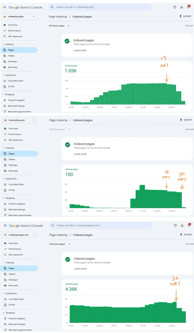Click Removals icon in hivecooking.com sidebar
The height and width of the screenshot is (333, 194).
point(5,171)
